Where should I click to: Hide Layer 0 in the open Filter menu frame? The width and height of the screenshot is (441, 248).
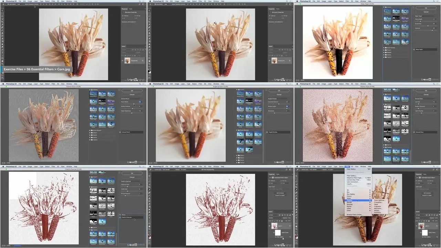click(x=417, y=227)
